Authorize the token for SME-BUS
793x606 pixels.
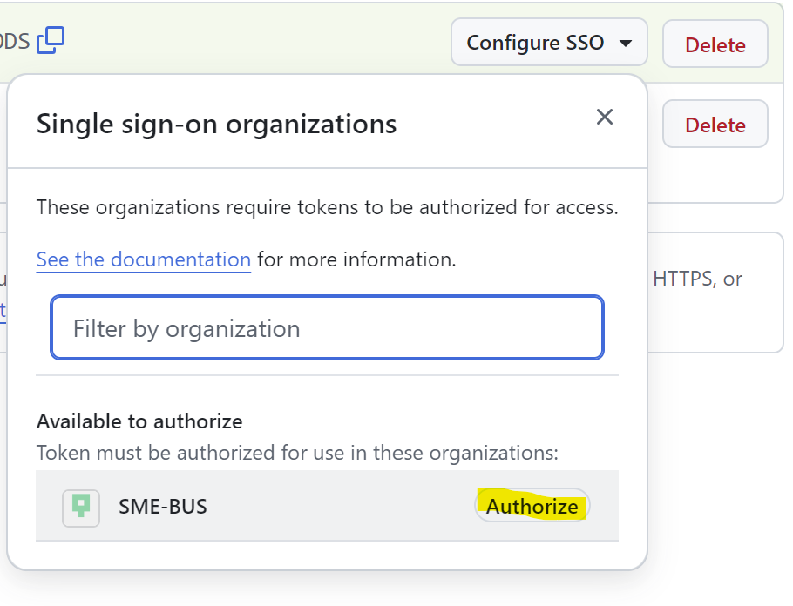click(x=532, y=506)
